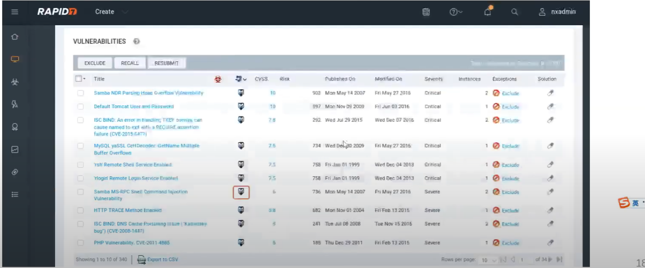Click CVSS score 10 in Samba NDR row

tap(272, 93)
